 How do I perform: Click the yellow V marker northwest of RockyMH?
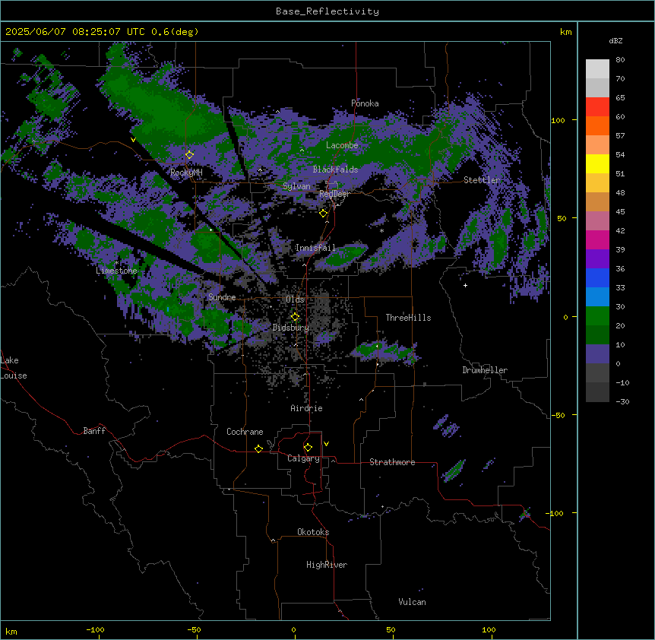(133, 140)
